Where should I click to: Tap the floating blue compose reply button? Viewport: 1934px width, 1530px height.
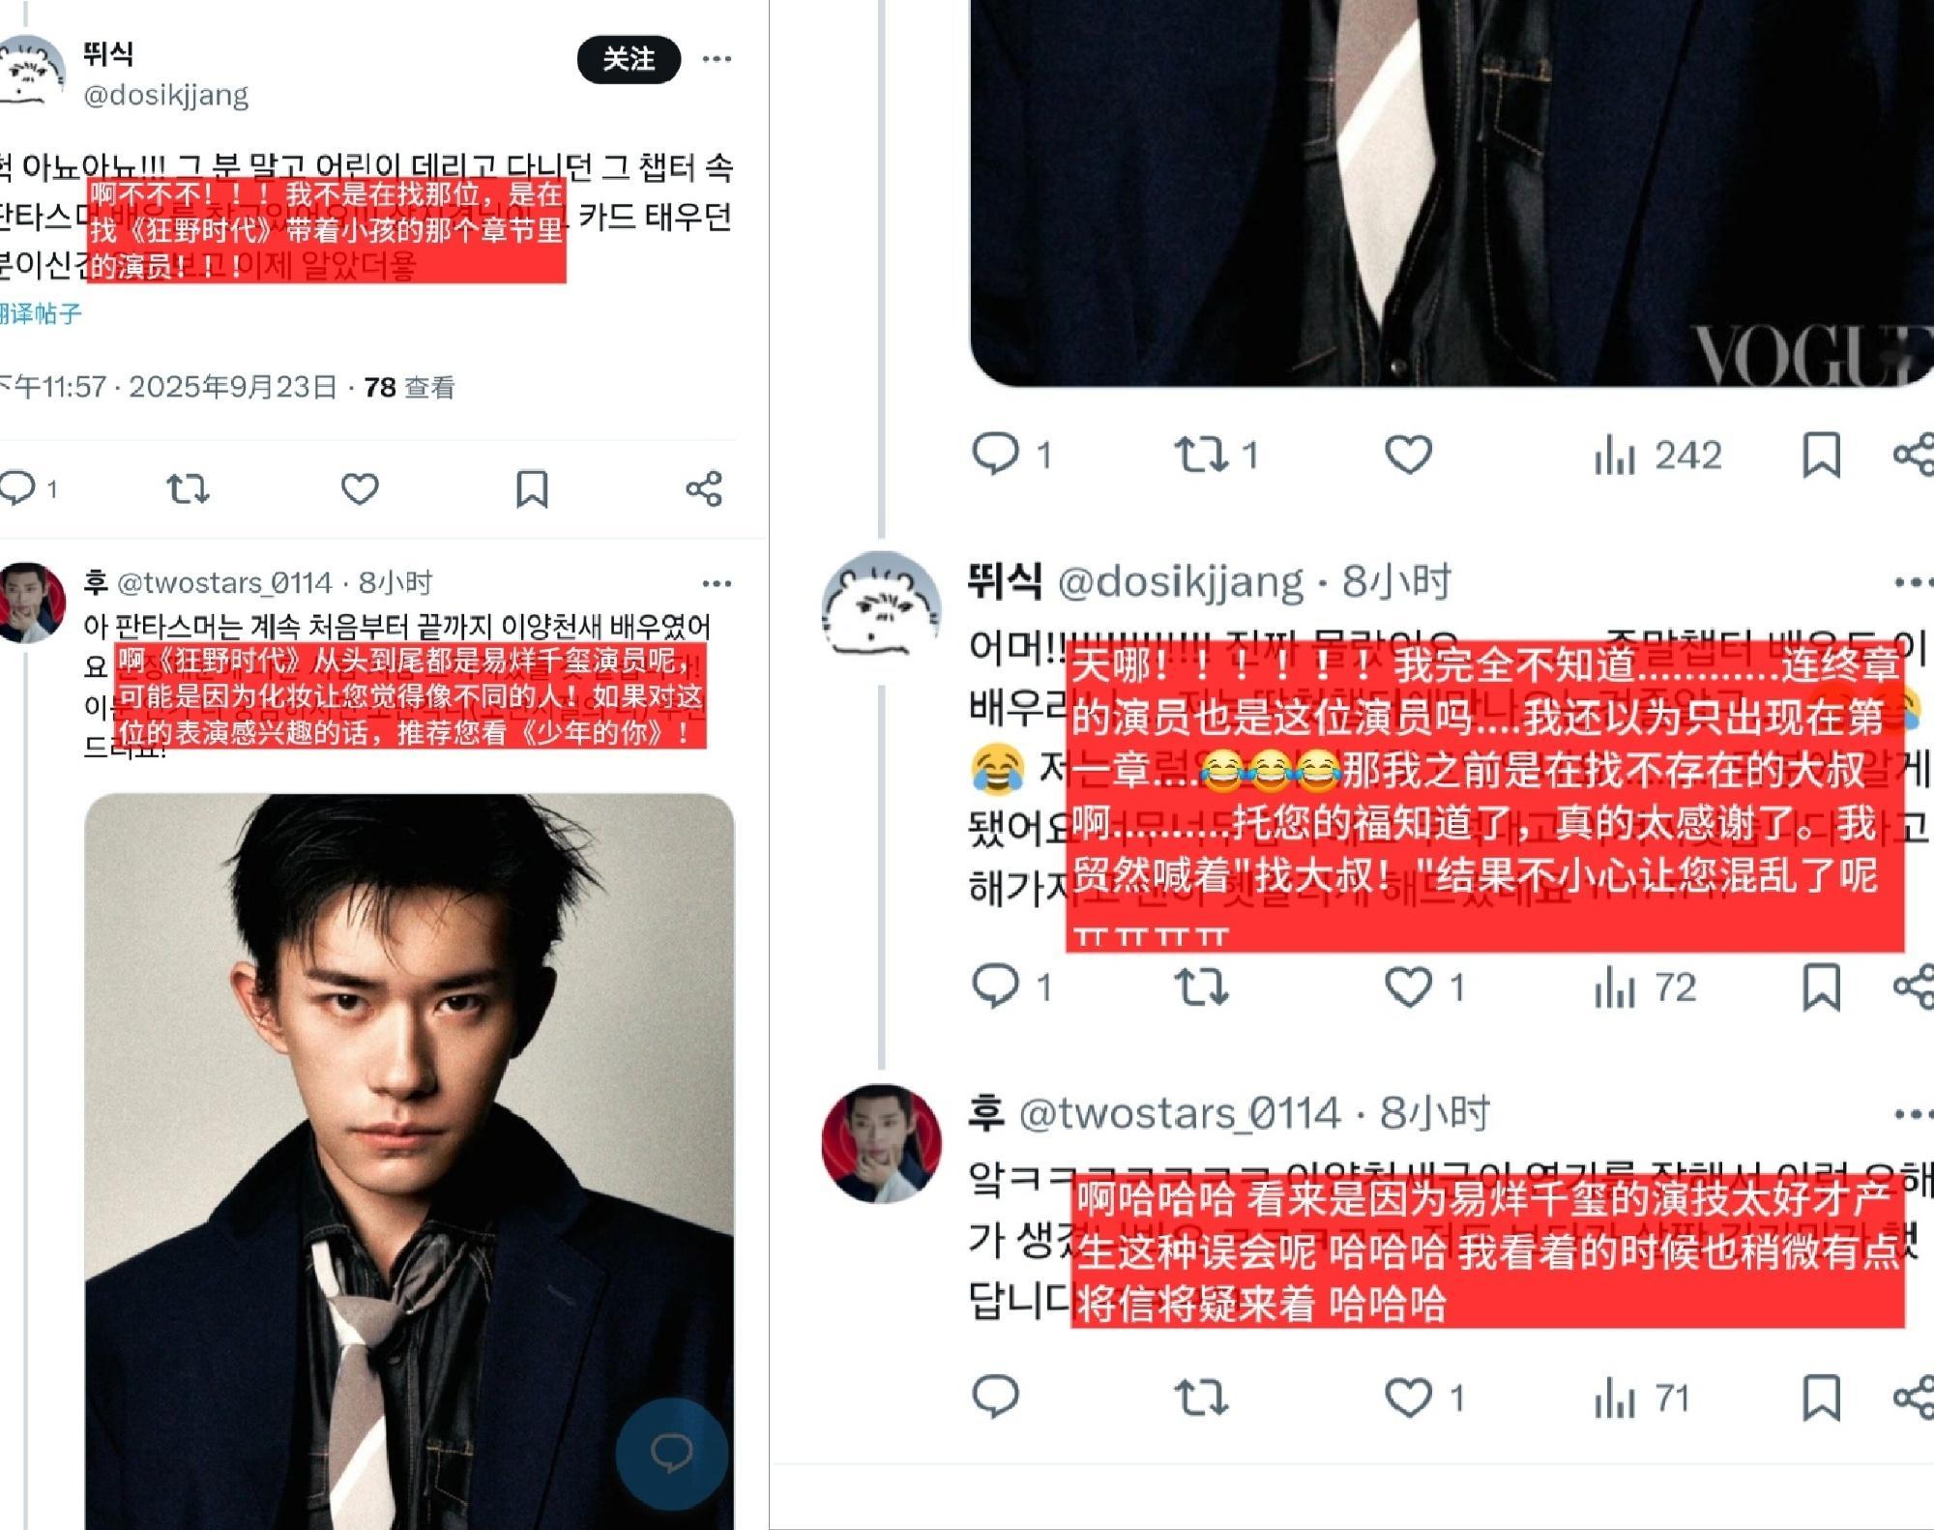click(671, 1453)
